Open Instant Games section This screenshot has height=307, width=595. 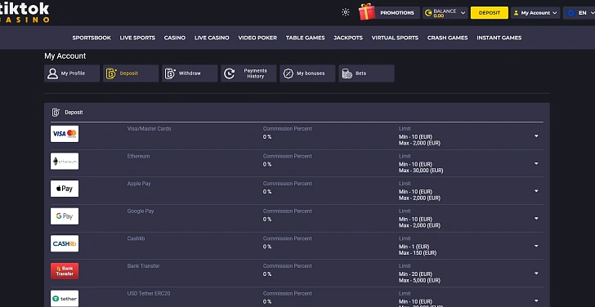pyautogui.click(x=499, y=38)
